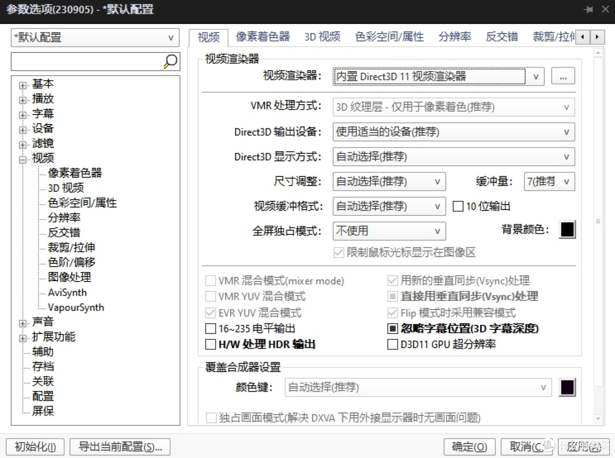Viewport: 615px width, 458px height.
Task: Select VapourSynth in the tree
Action: [76, 307]
